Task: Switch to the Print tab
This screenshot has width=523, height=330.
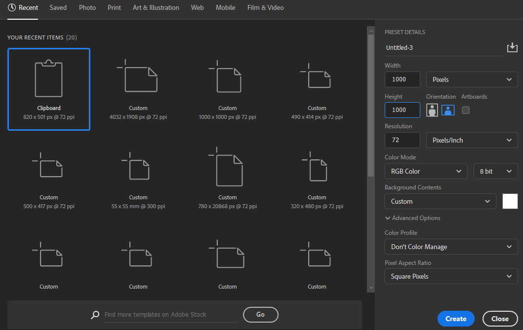Action: click(114, 8)
